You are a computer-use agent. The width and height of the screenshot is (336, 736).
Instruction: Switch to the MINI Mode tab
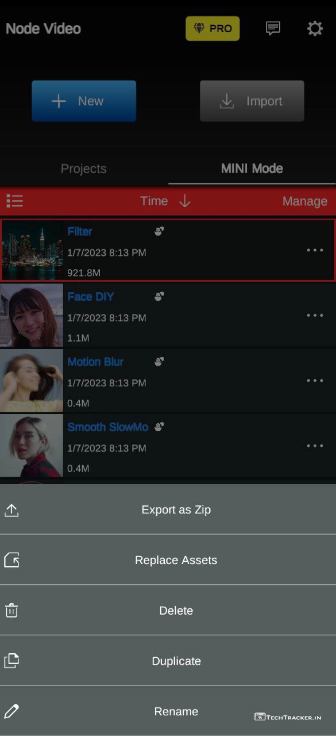click(x=252, y=168)
